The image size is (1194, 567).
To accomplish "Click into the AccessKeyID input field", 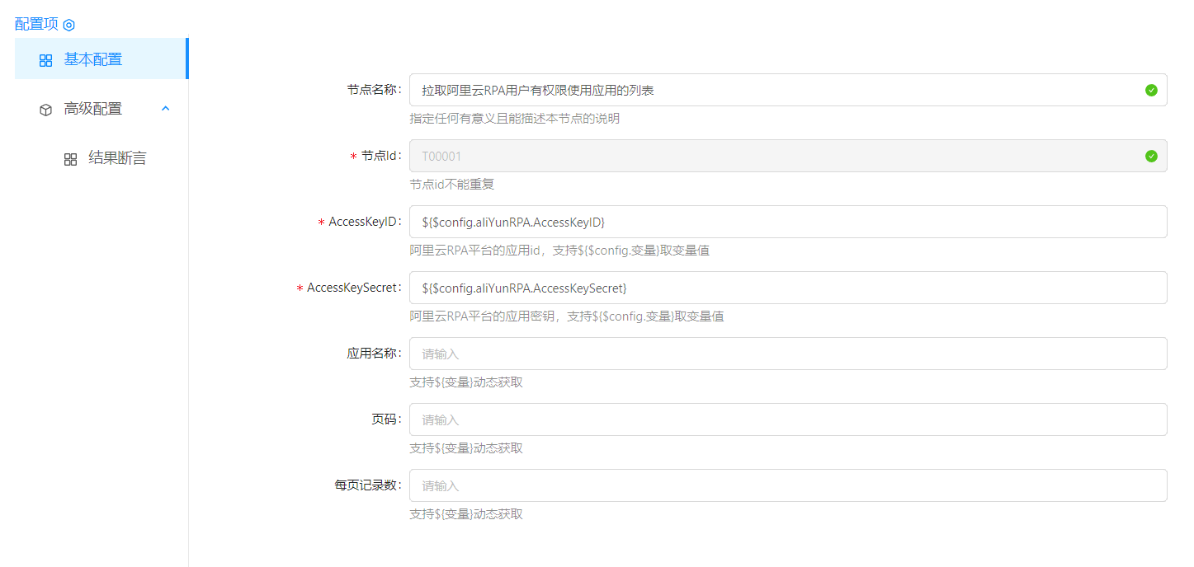I will pos(788,222).
